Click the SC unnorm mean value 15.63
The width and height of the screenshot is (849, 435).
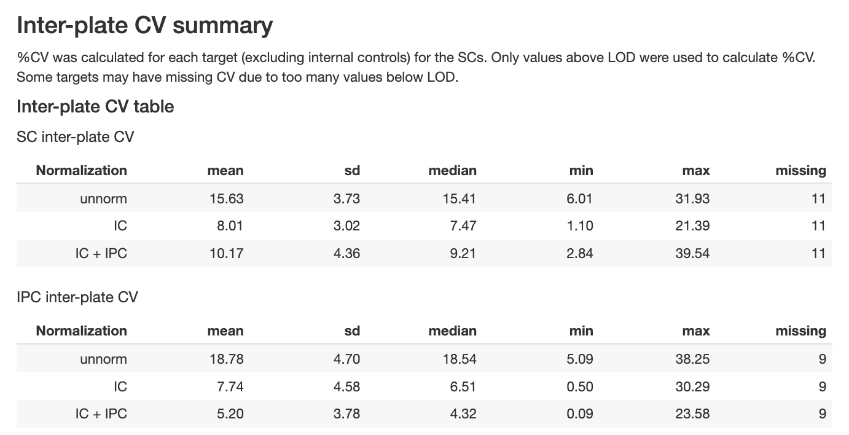pos(226,199)
